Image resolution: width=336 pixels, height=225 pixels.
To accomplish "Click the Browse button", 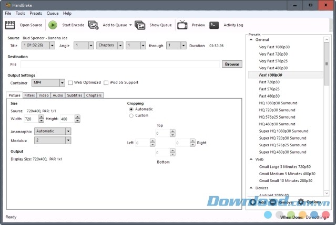I will pos(232,64).
